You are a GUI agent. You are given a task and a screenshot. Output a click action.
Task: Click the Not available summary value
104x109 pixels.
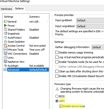pyautogui.click(x=37, y=66)
